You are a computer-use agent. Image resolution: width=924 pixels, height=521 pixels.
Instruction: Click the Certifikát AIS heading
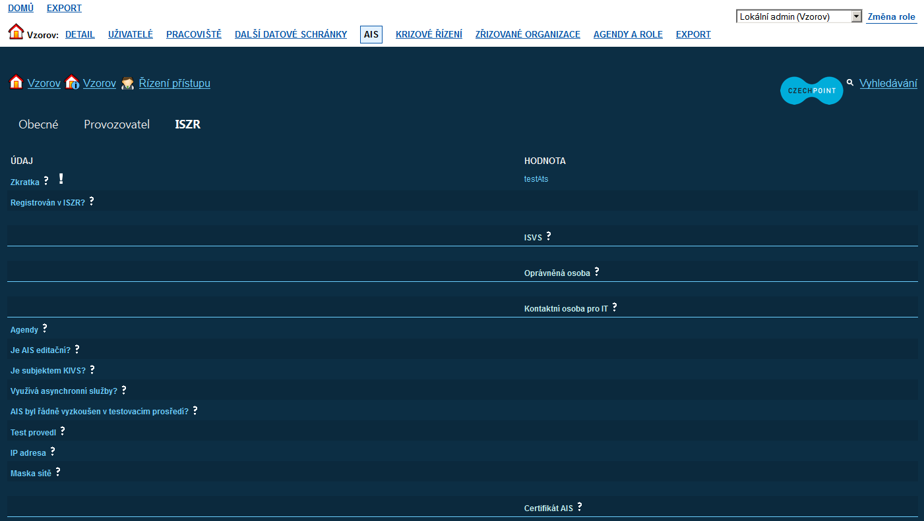549,508
